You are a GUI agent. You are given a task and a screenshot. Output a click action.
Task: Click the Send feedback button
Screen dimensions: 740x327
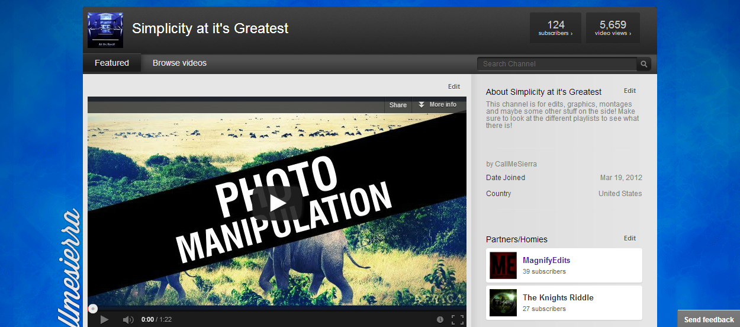[x=709, y=319]
